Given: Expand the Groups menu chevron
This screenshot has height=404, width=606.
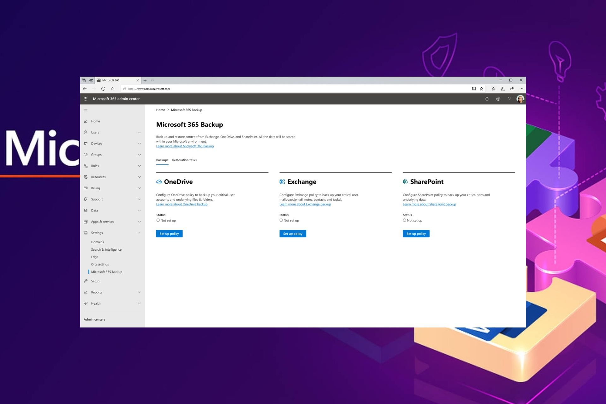Looking at the screenshot, I should pyautogui.click(x=140, y=155).
